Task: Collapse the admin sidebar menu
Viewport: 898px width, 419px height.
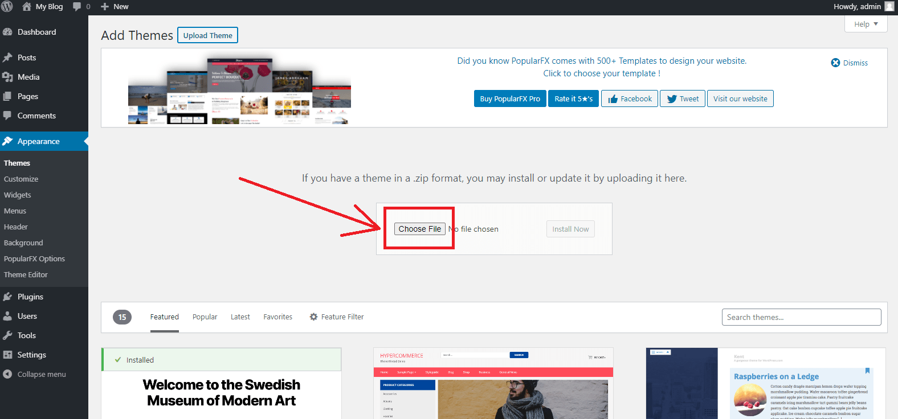Action: click(x=41, y=374)
